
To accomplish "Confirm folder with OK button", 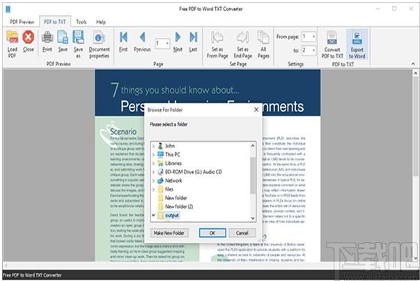I will tap(212, 233).
